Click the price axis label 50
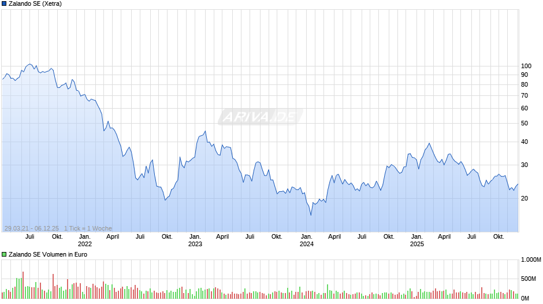The image size is (543, 304). [525, 124]
